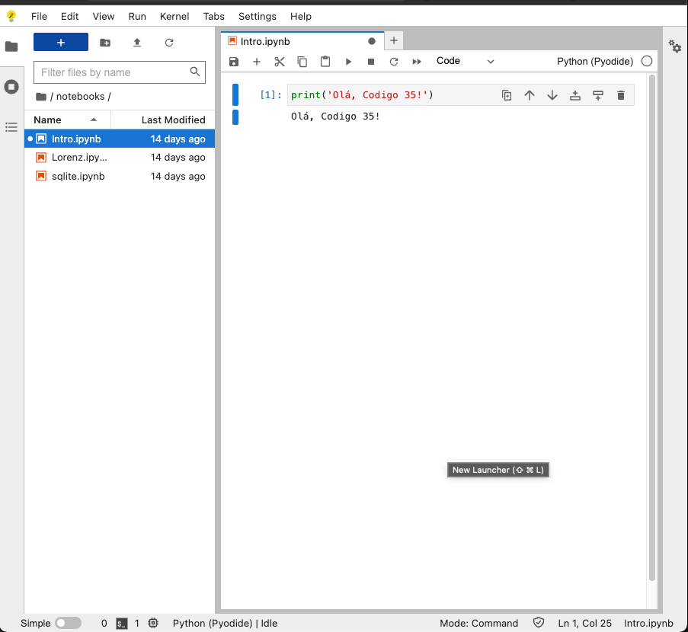Open the Run menu
The image size is (688, 632).
(137, 16)
